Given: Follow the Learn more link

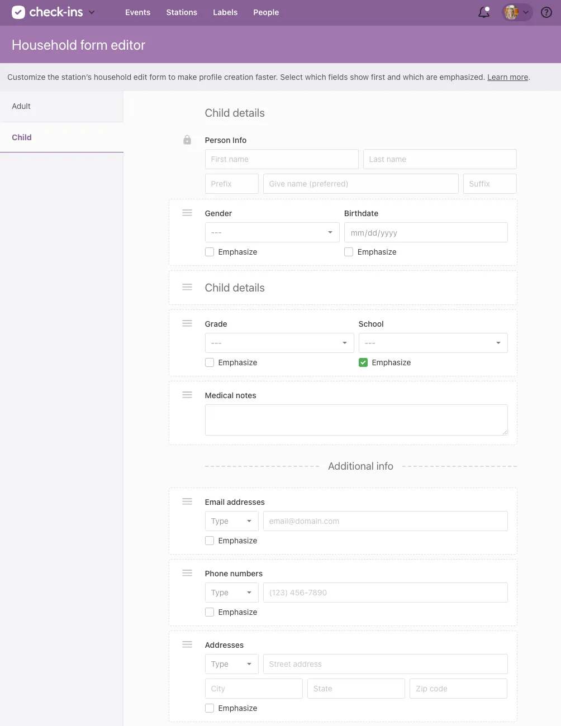Looking at the screenshot, I should point(507,77).
